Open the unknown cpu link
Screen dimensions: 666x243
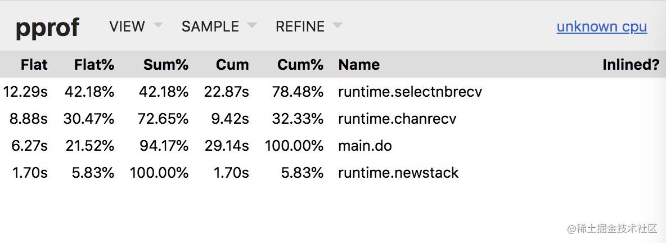(601, 27)
